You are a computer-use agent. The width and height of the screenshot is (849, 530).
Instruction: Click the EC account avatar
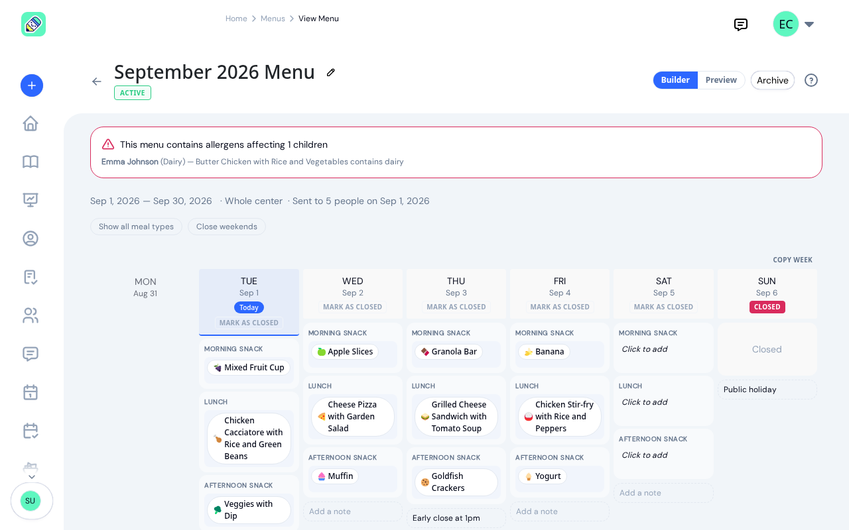(x=786, y=25)
